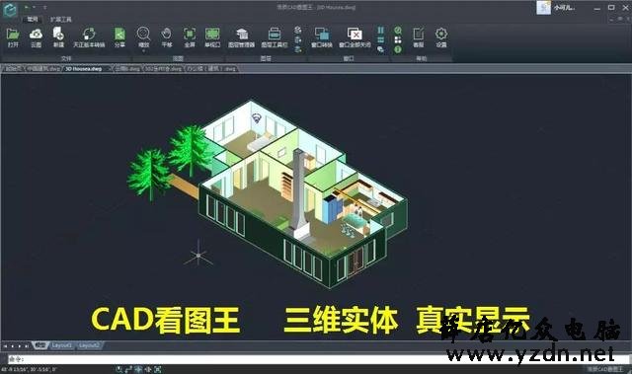Switch to the 云图6.dwg document tab

tap(127, 68)
